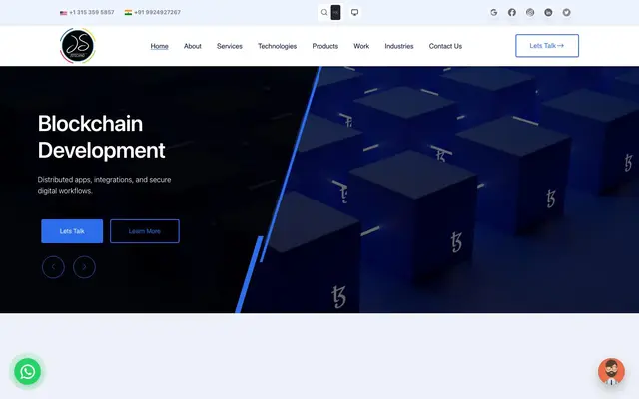Open the Industries menu item

[x=399, y=46]
